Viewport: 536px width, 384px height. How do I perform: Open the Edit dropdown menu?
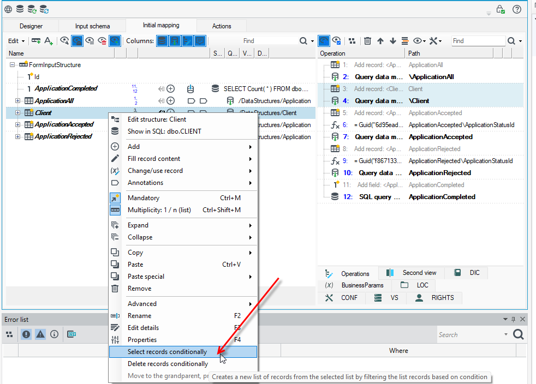click(16, 41)
